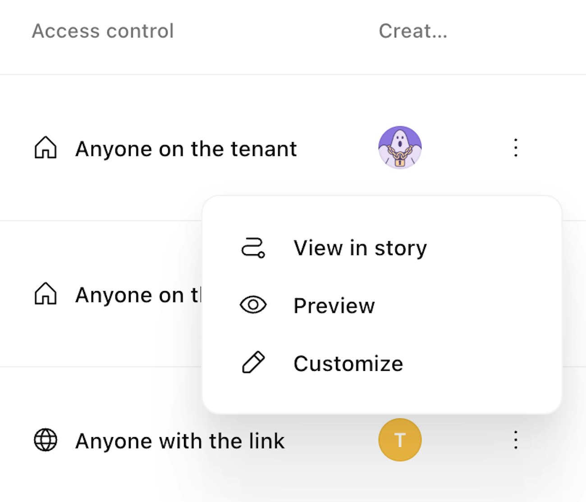Click the 'Access control' column header

103,31
